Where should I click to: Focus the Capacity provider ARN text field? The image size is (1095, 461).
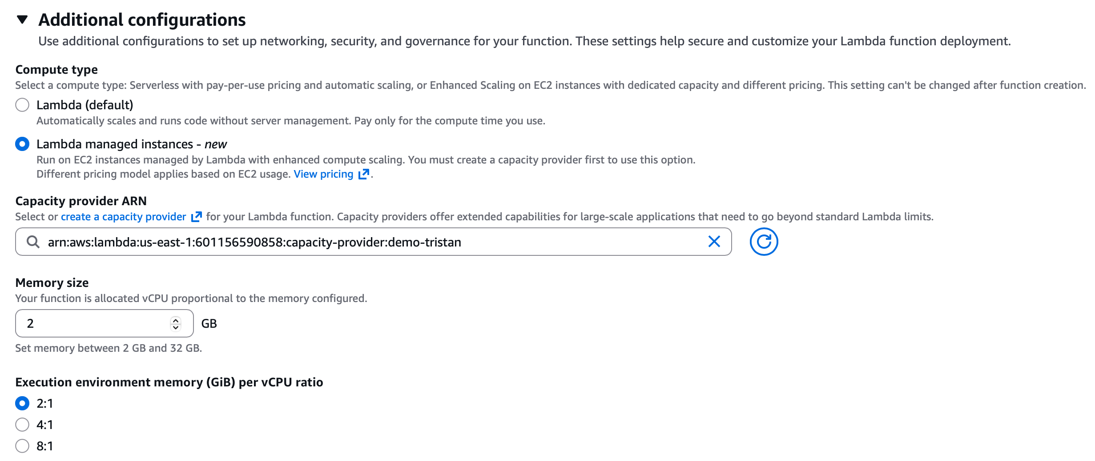pyautogui.click(x=356, y=242)
